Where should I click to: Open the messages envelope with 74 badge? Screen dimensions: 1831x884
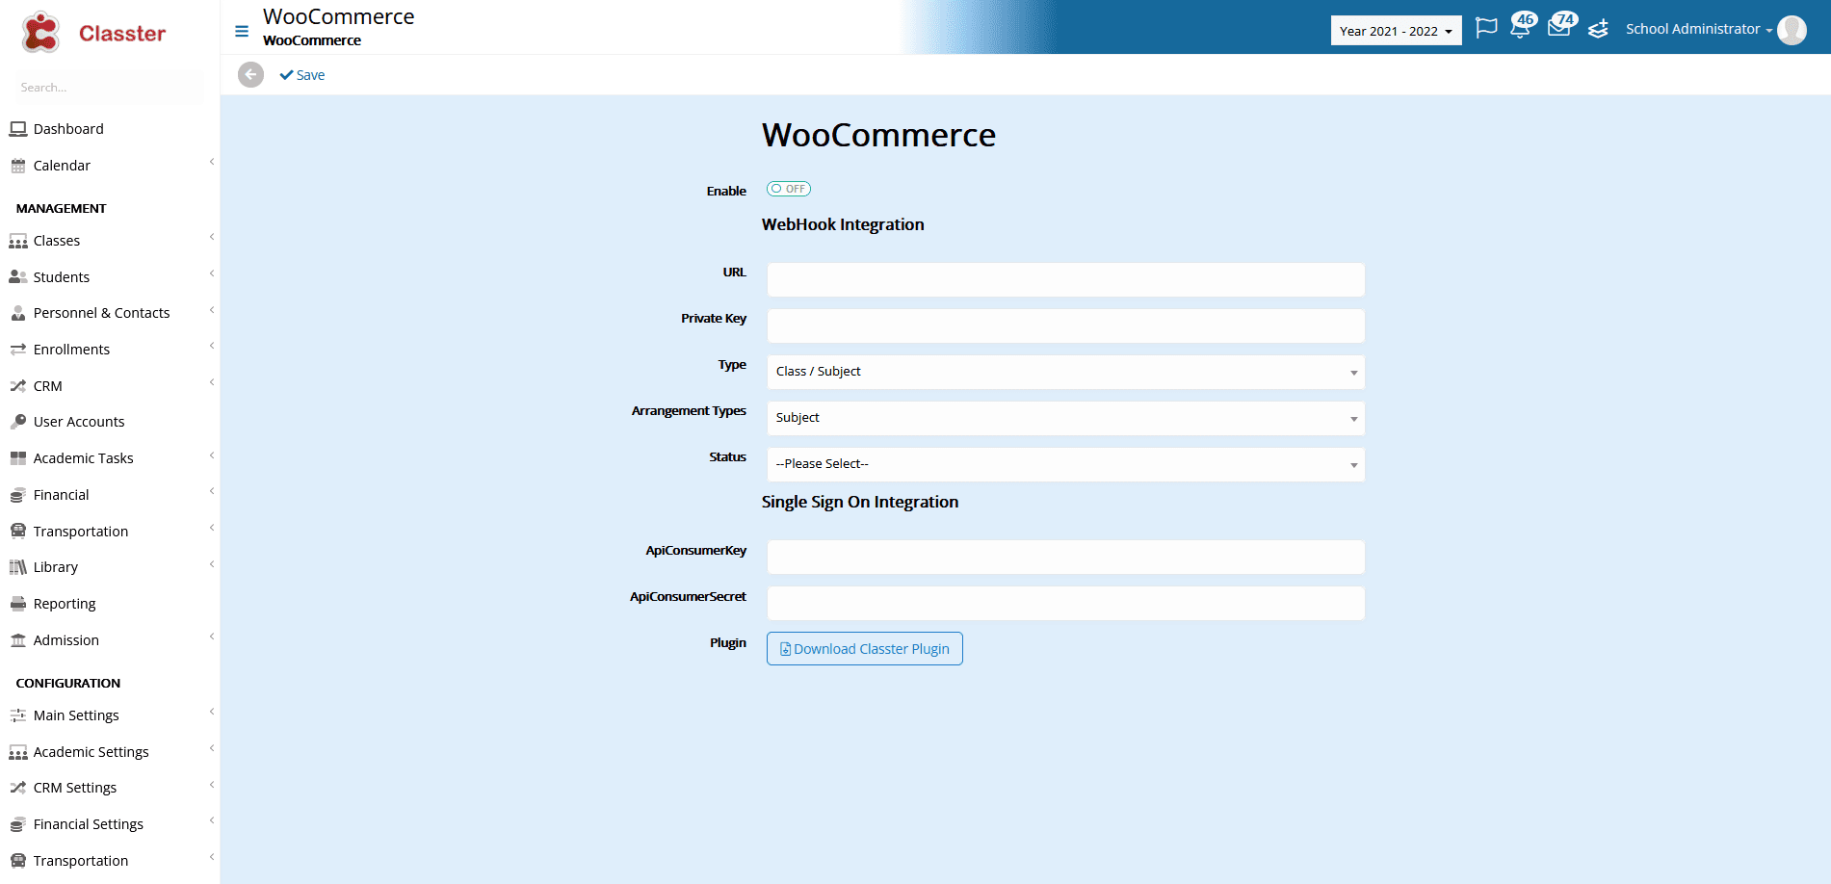(x=1560, y=26)
